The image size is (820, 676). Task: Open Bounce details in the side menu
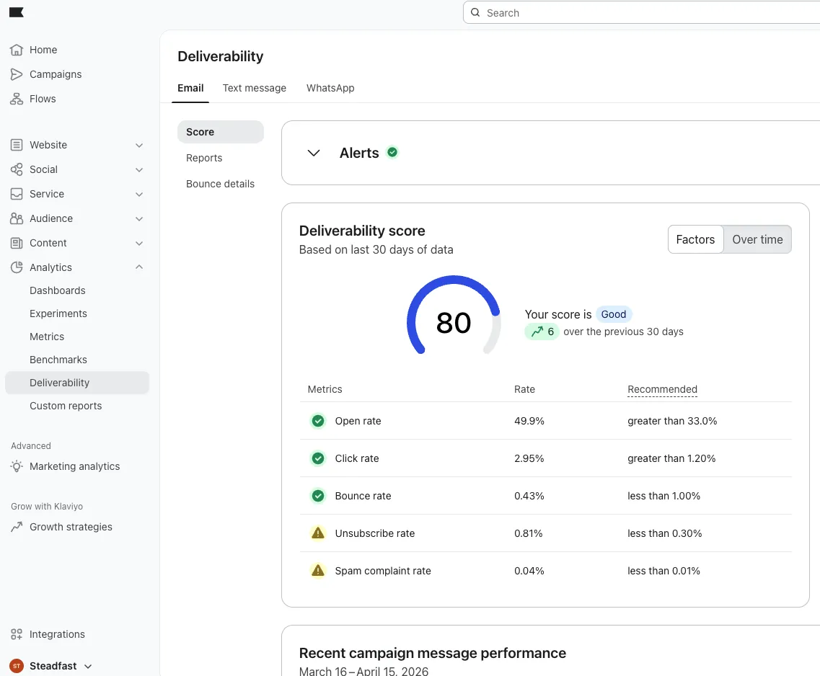tap(220, 184)
